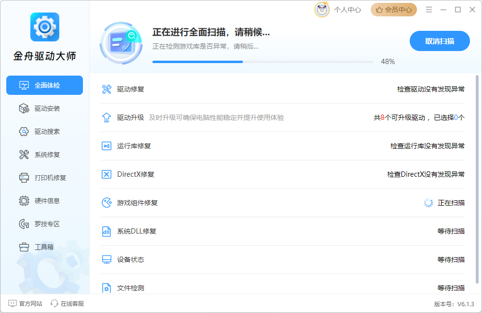Click the 文件检测 row label
Viewport: 482px width, 313px height.
pyautogui.click(x=131, y=288)
